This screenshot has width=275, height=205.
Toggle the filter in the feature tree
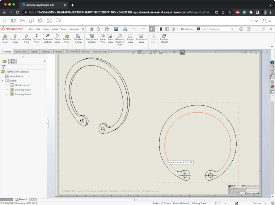(x=3, y=67)
